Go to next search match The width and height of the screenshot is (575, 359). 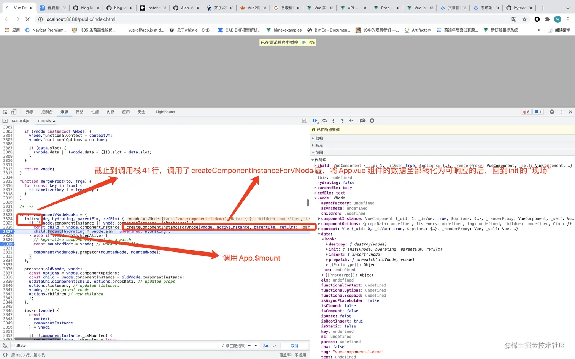[256, 346]
